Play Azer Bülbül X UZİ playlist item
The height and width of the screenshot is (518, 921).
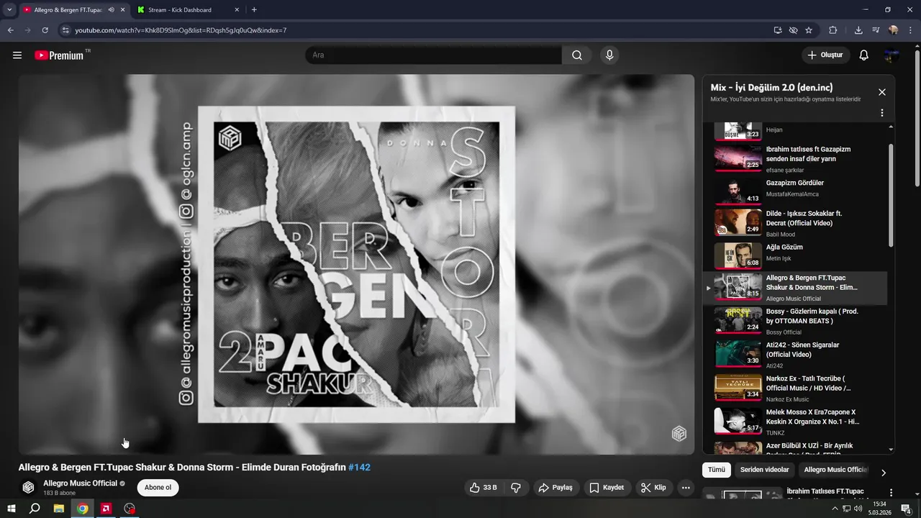(794, 447)
